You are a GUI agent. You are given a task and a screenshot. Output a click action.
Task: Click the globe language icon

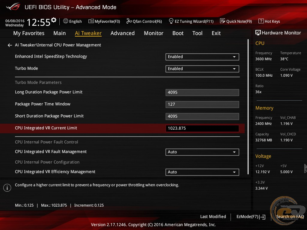pos(66,21)
